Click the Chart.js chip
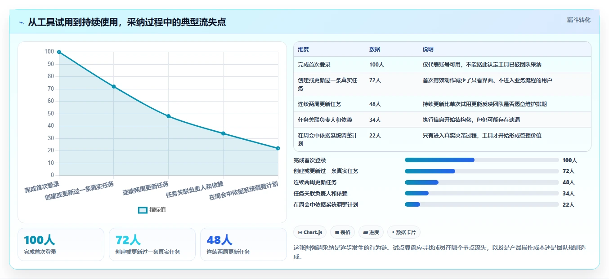609x279 pixels. click(310, 232)
